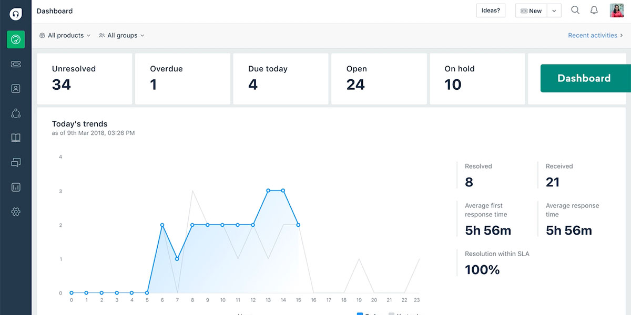631x315 pixels.
Task: Click the search magnifier icon
Action: point(575,10)
